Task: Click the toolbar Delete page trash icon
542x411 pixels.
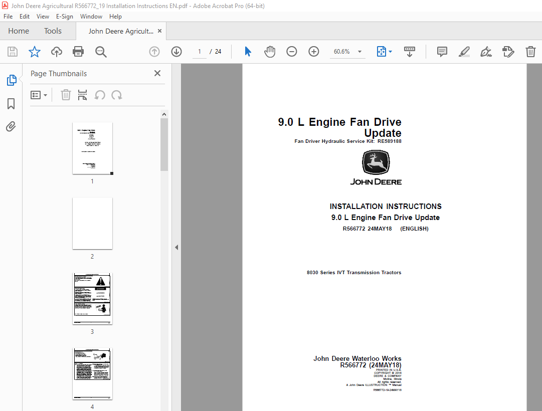Action: (530, 52)
